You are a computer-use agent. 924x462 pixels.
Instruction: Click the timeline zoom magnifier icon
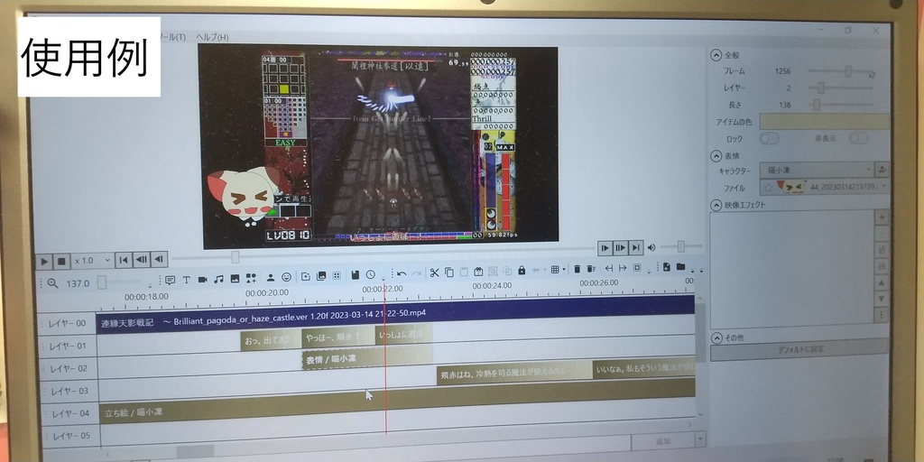[52, 283]
